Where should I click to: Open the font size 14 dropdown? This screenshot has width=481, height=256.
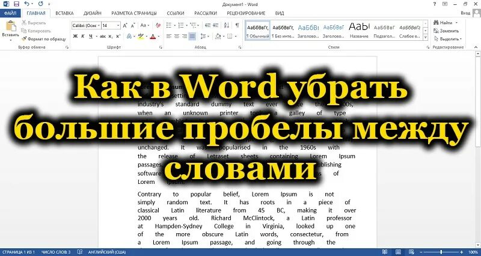click(118, 25)
